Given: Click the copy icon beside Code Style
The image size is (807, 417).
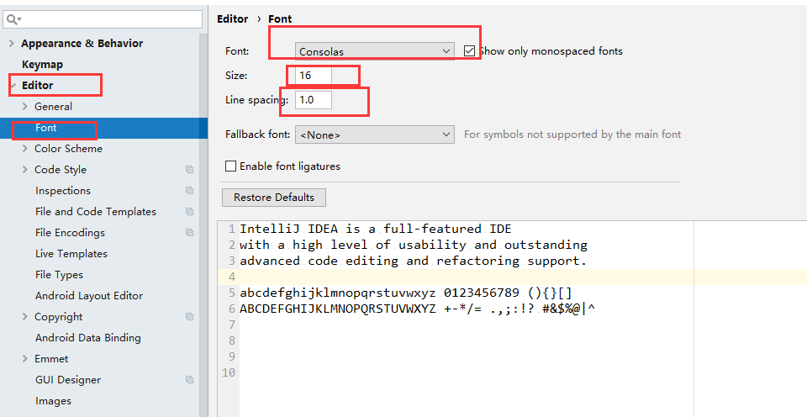Looking at the screenshot, I should click(x=189, y=169).
